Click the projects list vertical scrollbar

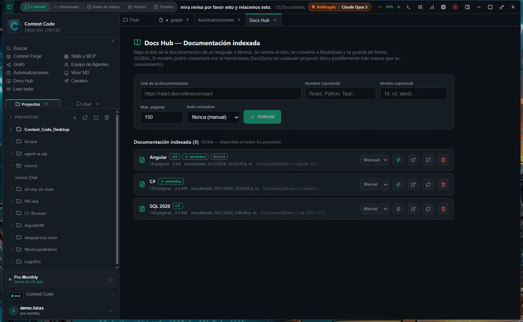pyautogui.click(x=117, y=189)
